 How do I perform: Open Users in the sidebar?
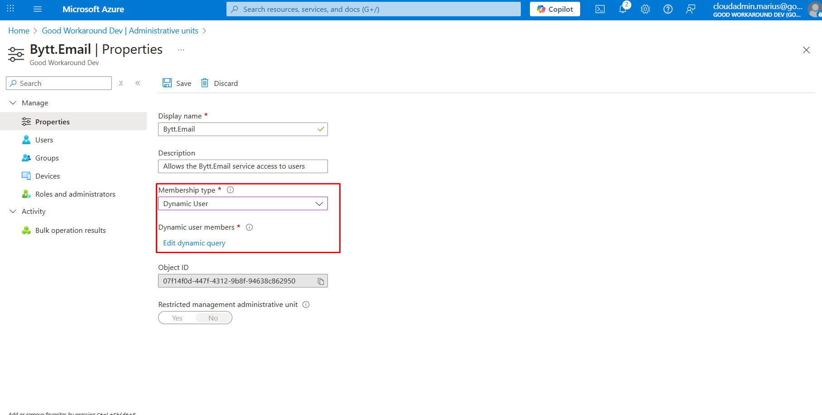pyautogui.click(x=44, y=140)
